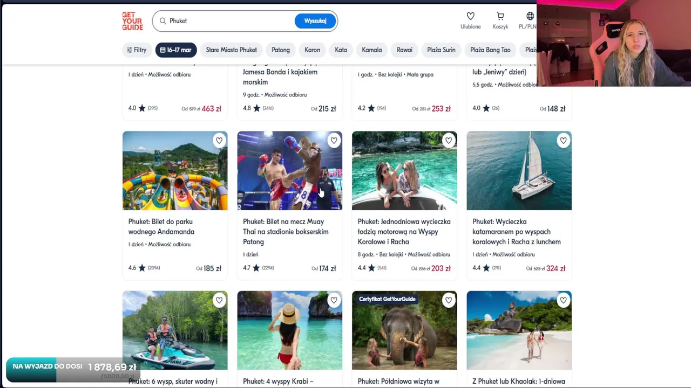The height and width of the screenshot is (388, 691).
Task: Favorite the jet ski 6 wysp card
Action: [219, 300]
